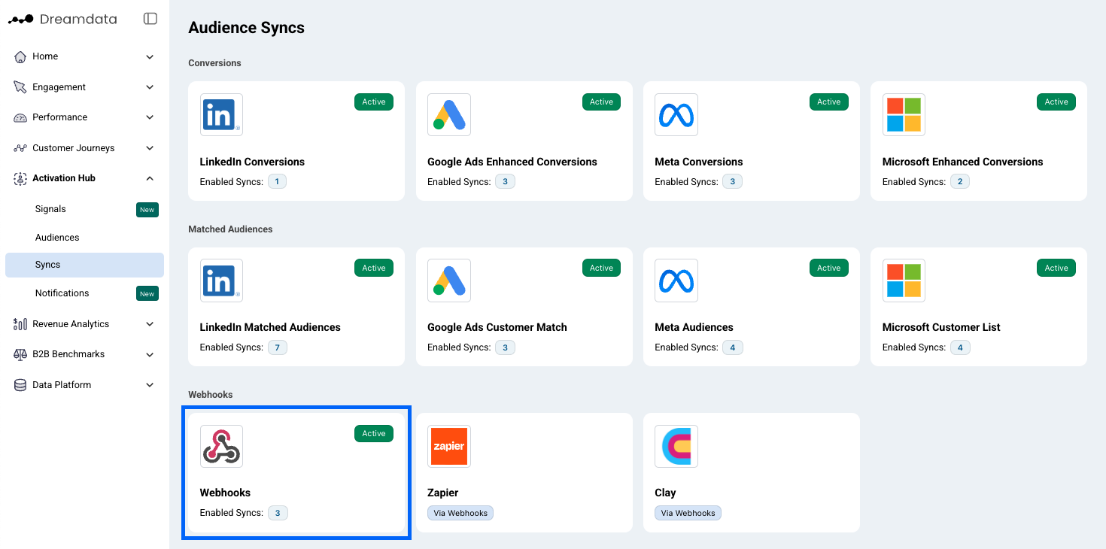Expand the Data Platform chevron

[x=150, y=385]
